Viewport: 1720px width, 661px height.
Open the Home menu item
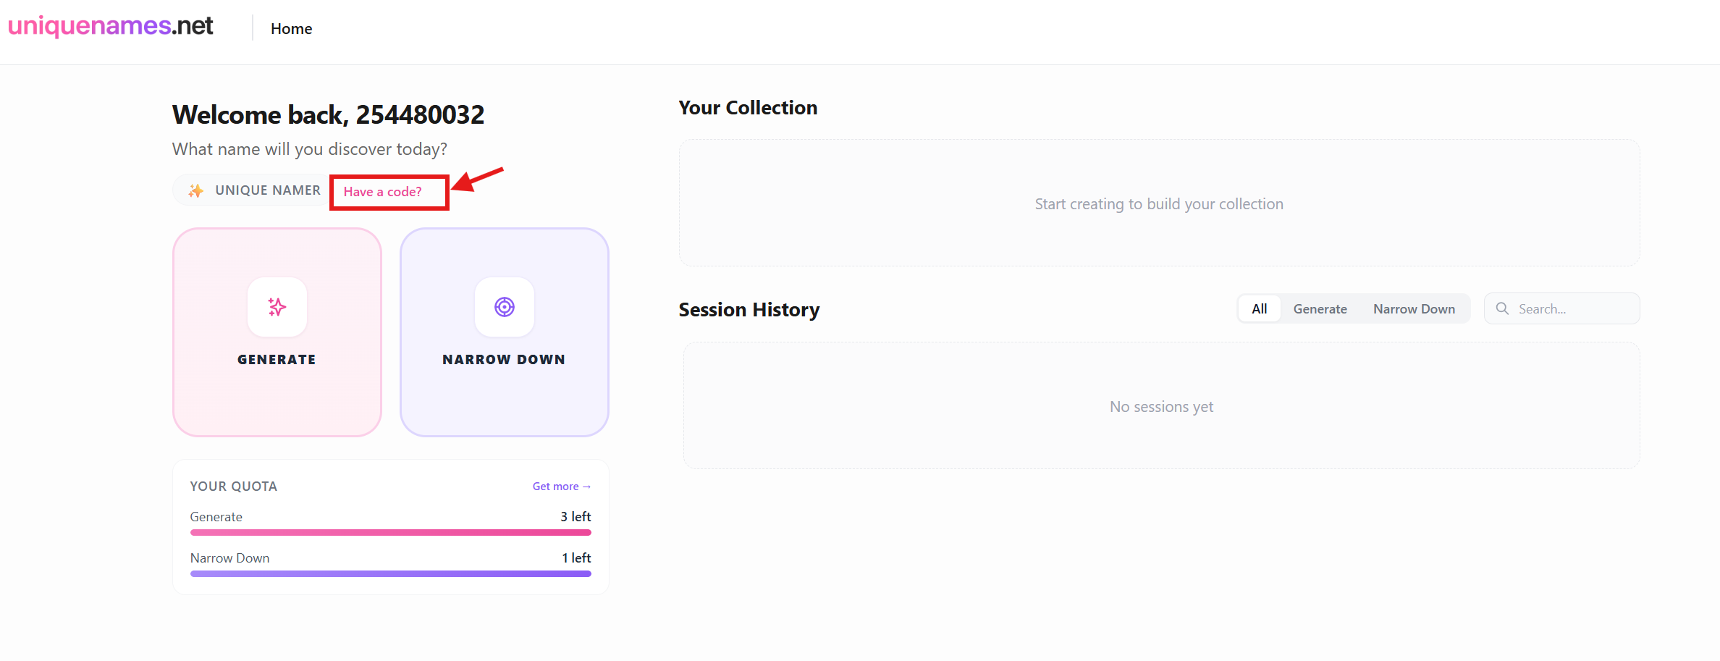[291, 29]
